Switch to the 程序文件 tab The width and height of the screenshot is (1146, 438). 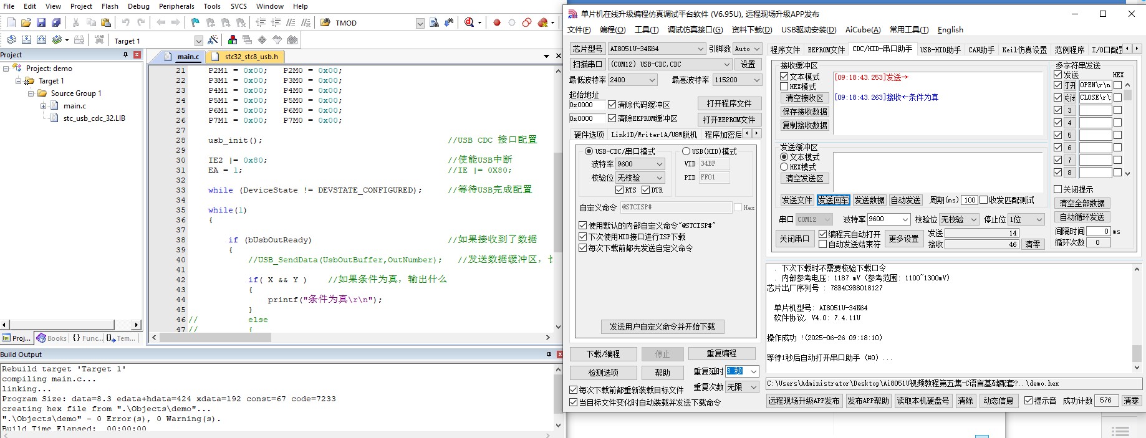point(785,50)
